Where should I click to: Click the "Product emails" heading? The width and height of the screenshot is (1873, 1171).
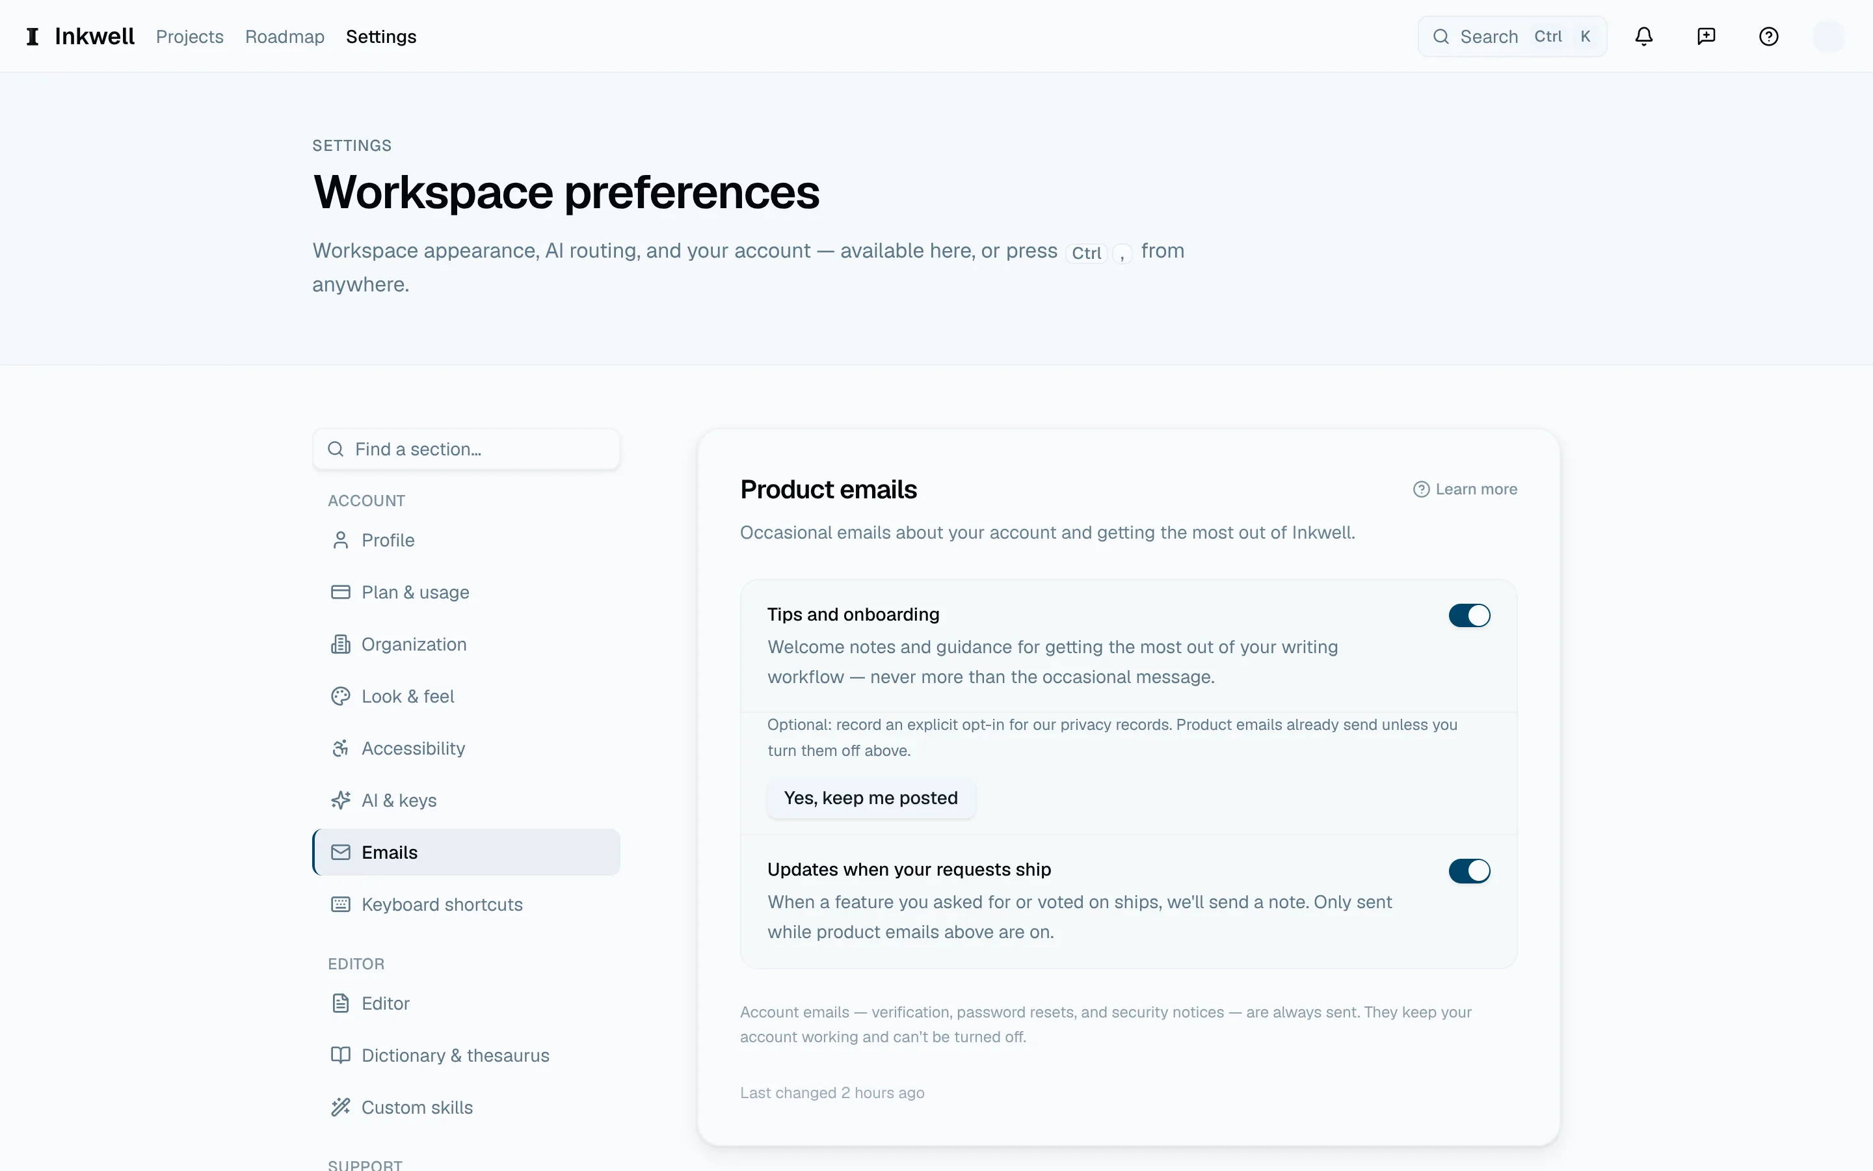(x=828, y=489)
